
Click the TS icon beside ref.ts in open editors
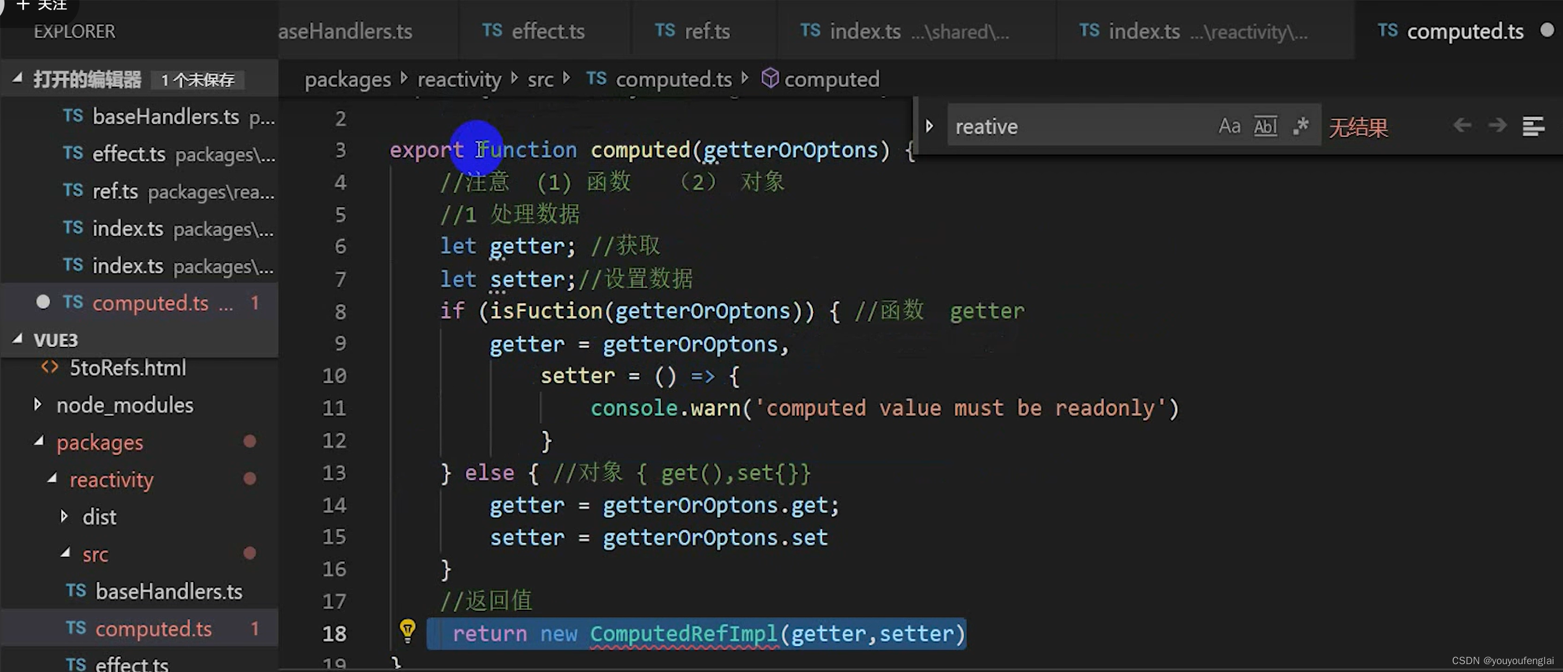[x=73, y=190]
